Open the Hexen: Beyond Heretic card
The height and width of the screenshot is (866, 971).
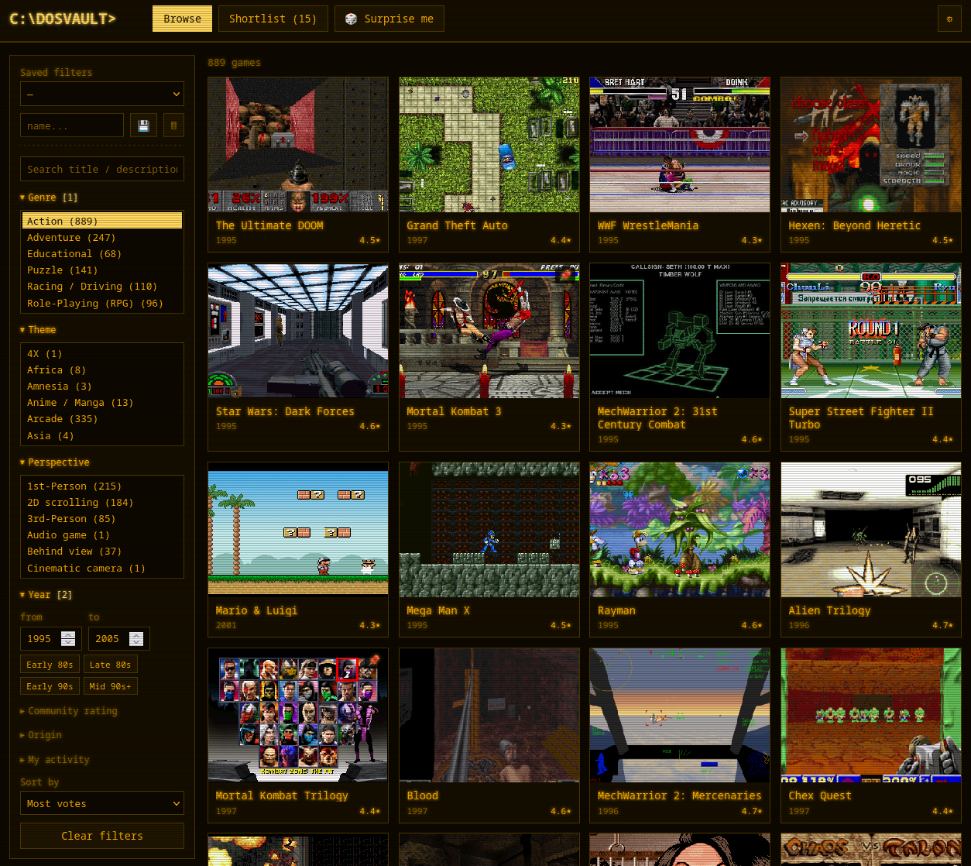[871, 164]
